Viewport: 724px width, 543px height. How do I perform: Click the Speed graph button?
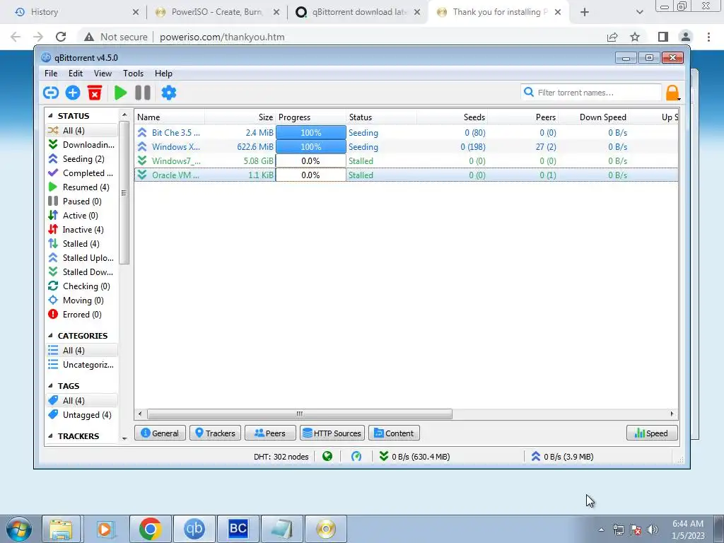point(652,433)
